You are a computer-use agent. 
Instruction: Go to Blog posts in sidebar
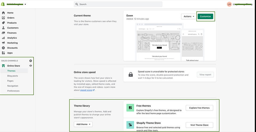(x=13, y=76)
